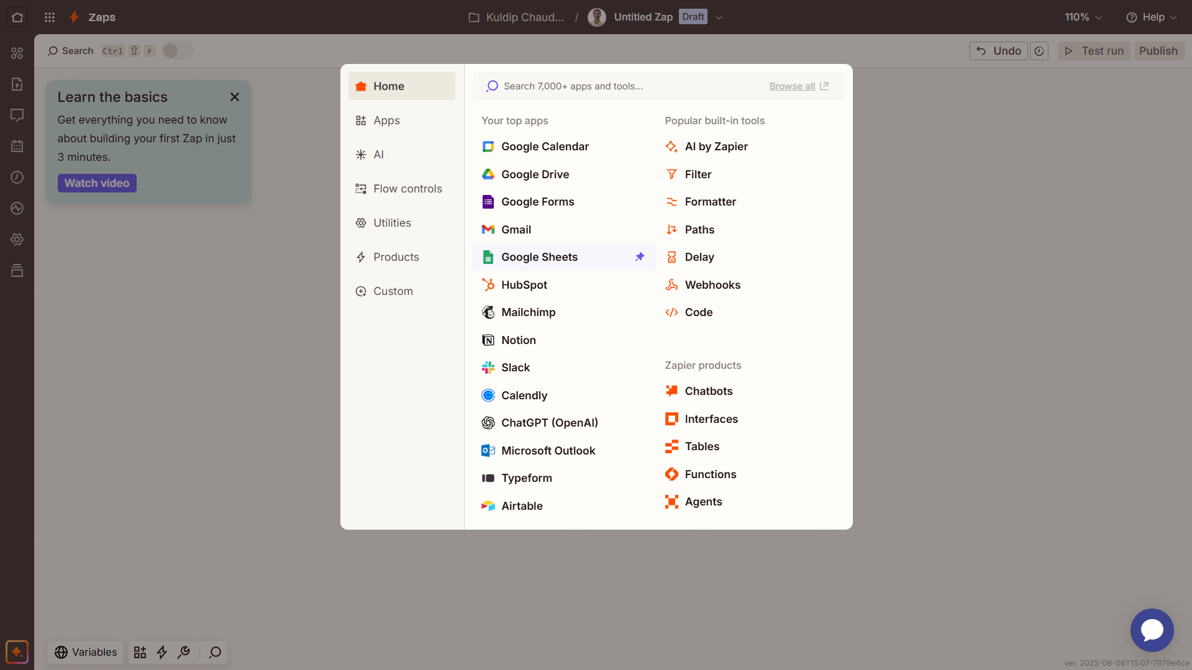The width and height of the screenshot is (1192, 670).
Task: Open the chat support bubble
Action: click(x=1152, y=630)
